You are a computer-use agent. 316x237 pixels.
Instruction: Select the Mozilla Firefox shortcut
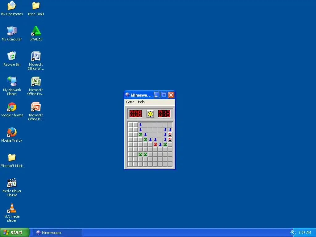pyautogui.click(x=12, y=135)
